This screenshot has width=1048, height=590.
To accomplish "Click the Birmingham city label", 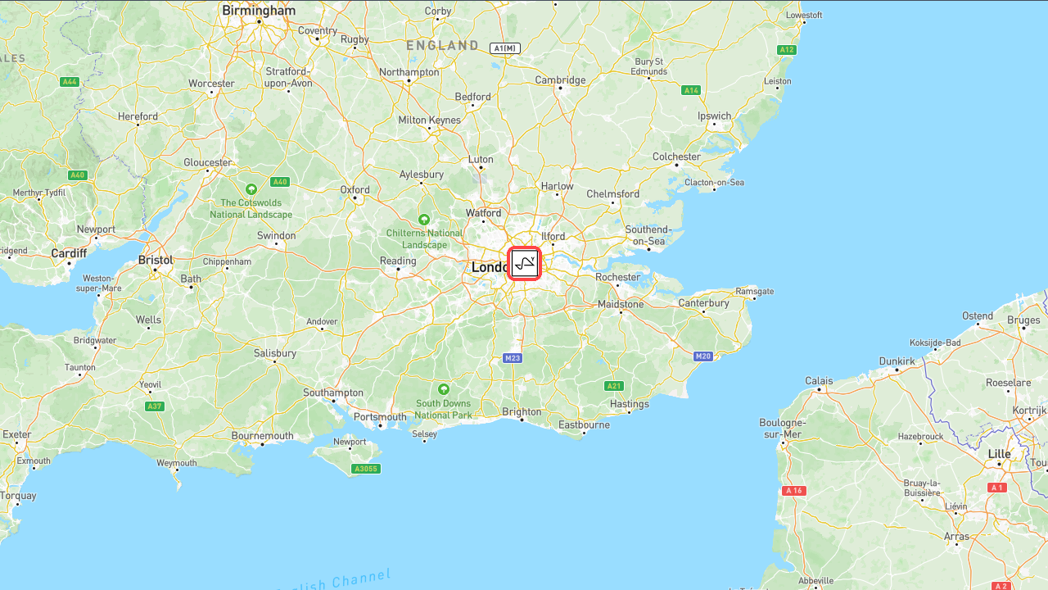I will coord(259,11).
